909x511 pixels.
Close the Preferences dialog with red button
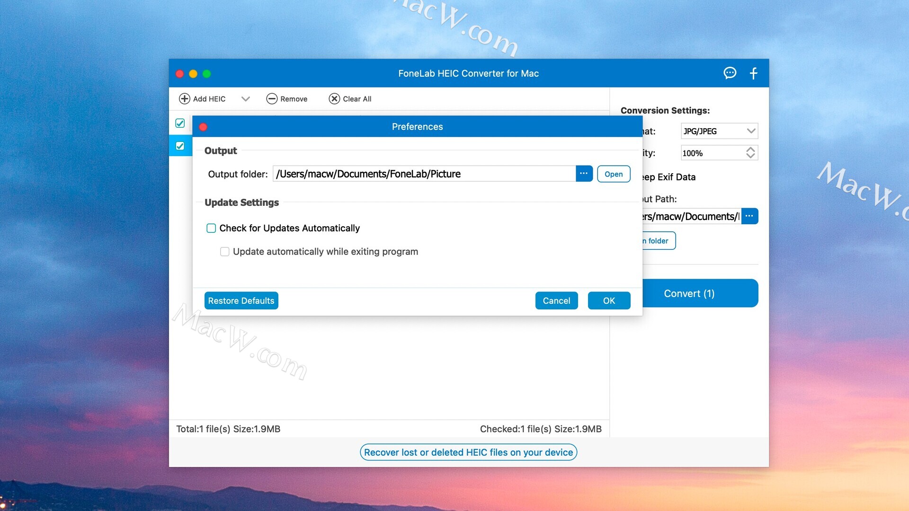point(203,127)
